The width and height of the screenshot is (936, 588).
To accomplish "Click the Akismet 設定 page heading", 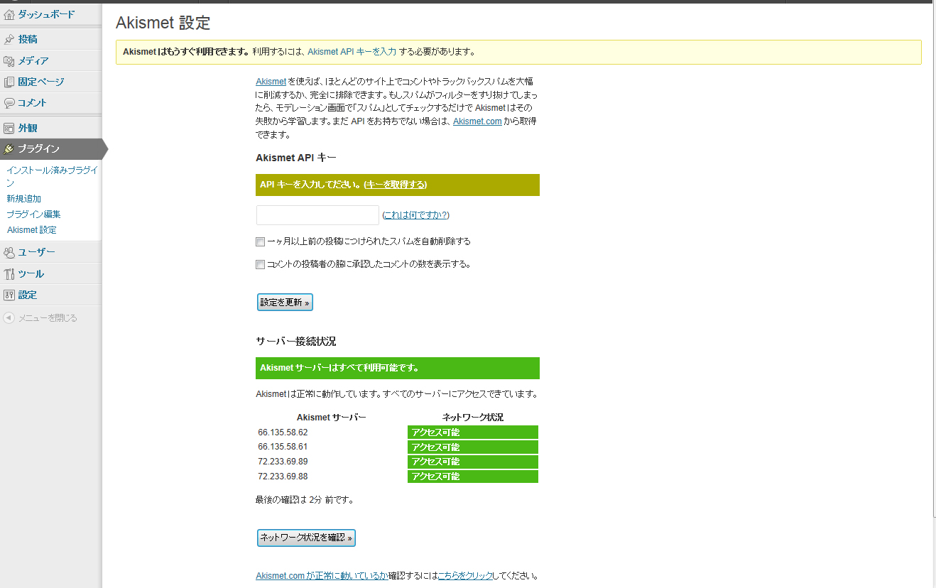I will click(163, 23).
